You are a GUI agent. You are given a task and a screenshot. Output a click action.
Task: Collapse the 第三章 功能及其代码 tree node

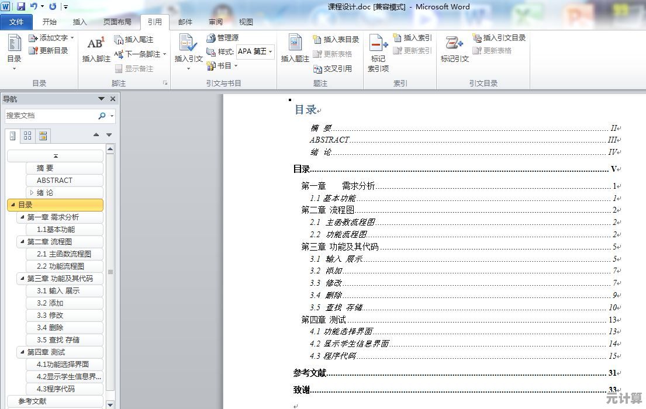pyautogui.click(x=22, y=279)
